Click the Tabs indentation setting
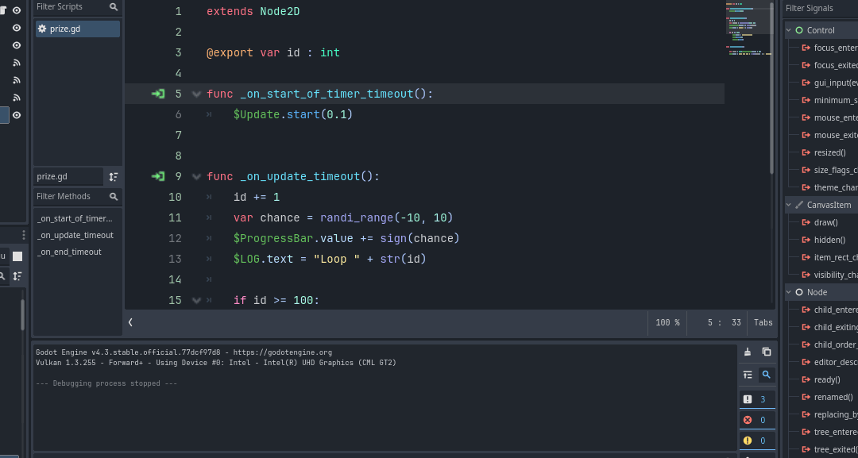This screenshot has width=858, height=458. pyautogui.click(x=763, y=322)
